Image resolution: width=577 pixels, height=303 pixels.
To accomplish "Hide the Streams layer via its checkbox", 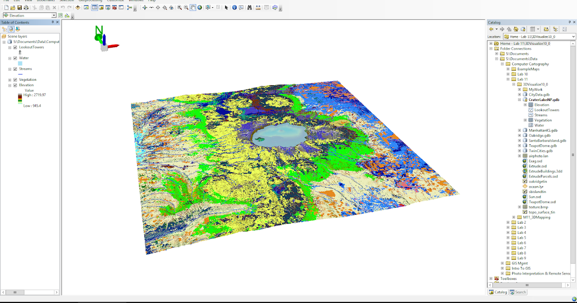I will point(15,69).
